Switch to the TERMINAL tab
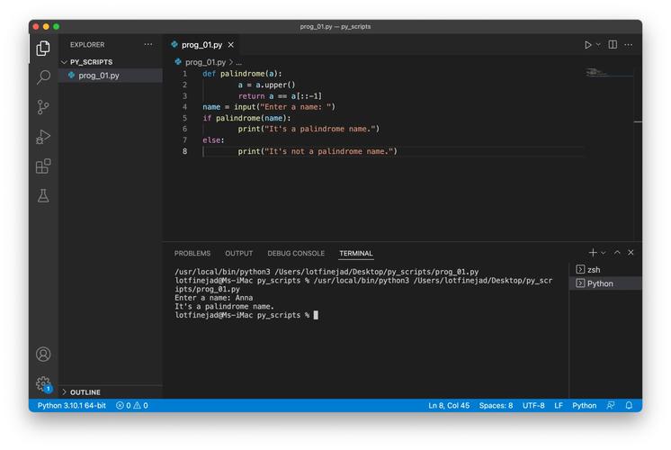 [355, 254]
